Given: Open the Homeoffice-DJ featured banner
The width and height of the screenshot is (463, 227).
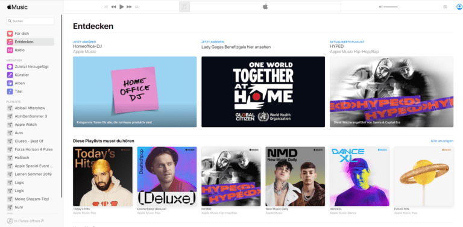Looking at the screenshot, I should coord(134,92).
